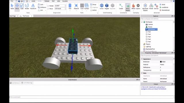Click the Lock tool icon
The width and height of the screenshot is (184, 103).
(39, 5)
